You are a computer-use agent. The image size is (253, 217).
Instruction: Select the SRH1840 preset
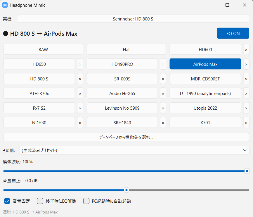(122, 123)
